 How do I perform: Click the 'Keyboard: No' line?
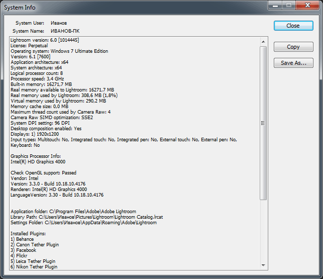[x=25, y=145]
